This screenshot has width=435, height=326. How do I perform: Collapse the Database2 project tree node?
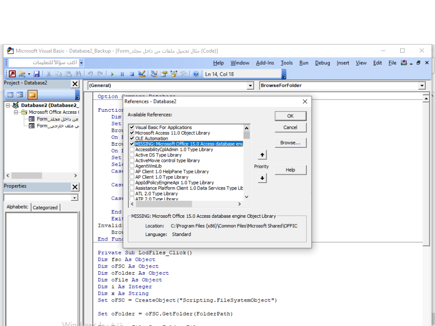pos(8,105)
